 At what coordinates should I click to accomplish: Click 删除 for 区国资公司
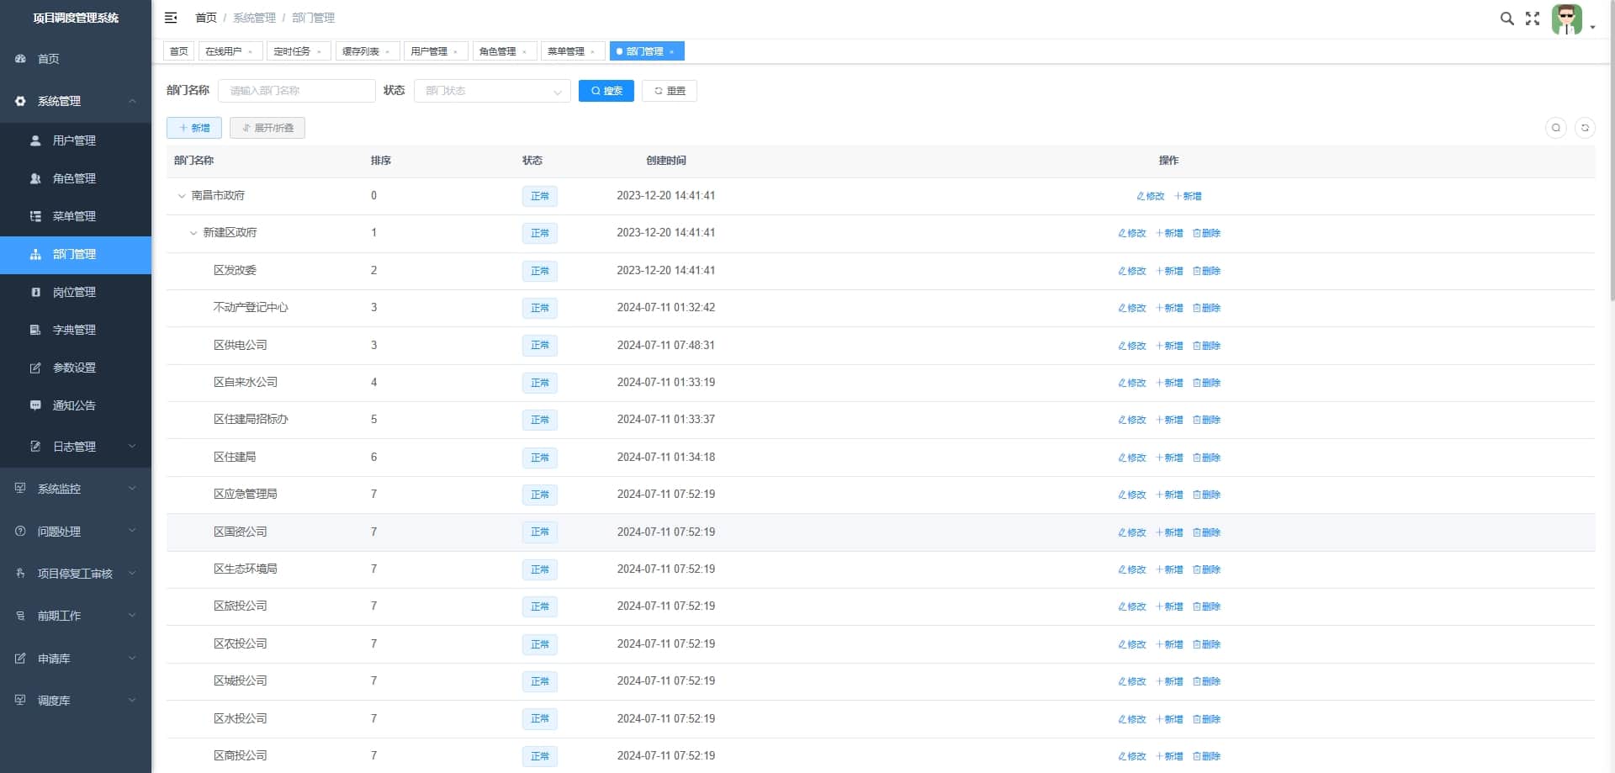(1206, 532)
